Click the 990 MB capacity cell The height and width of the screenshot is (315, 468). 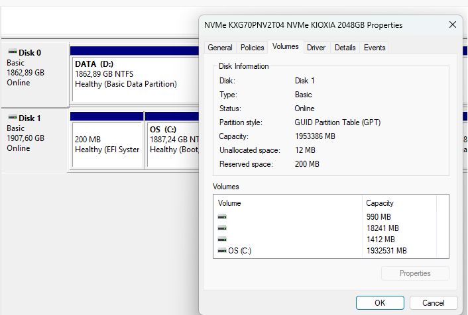click(x=379, y=217)
